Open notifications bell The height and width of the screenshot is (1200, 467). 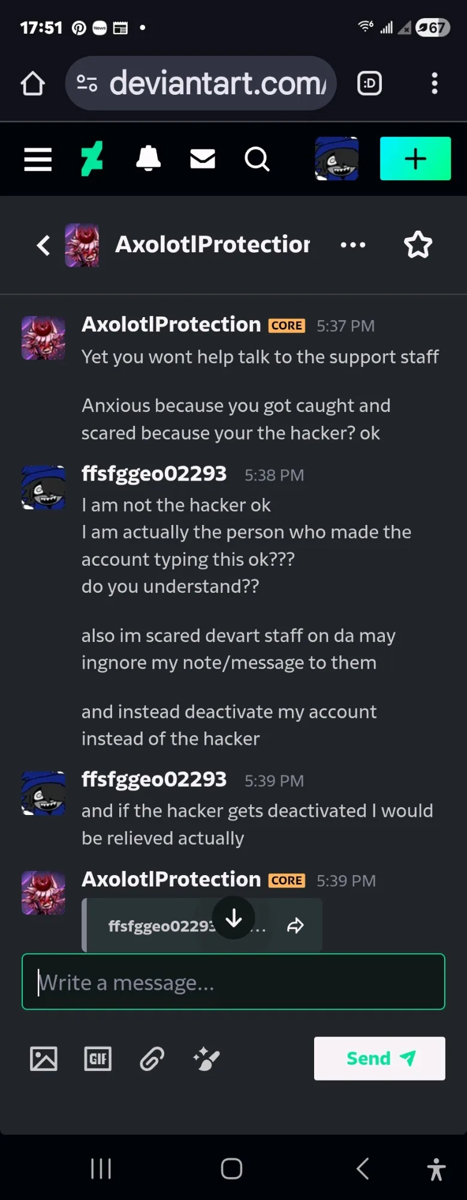(x=148, y=159)
